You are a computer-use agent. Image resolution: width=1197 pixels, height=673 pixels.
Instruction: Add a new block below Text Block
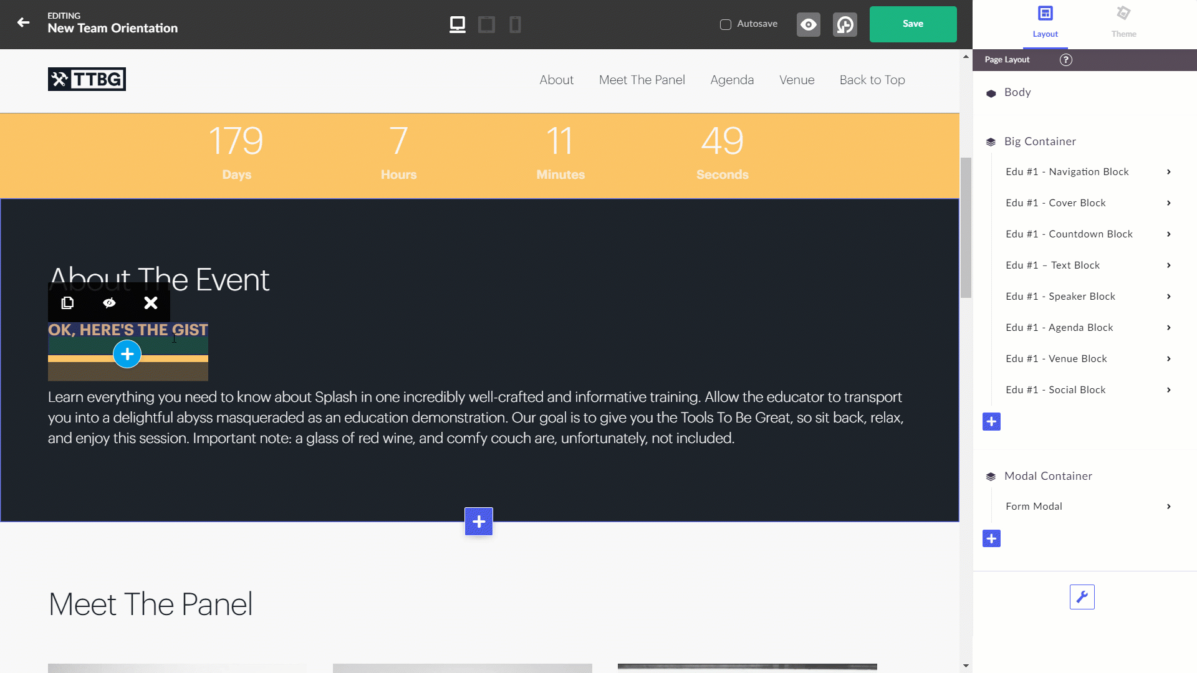(479, 522)
